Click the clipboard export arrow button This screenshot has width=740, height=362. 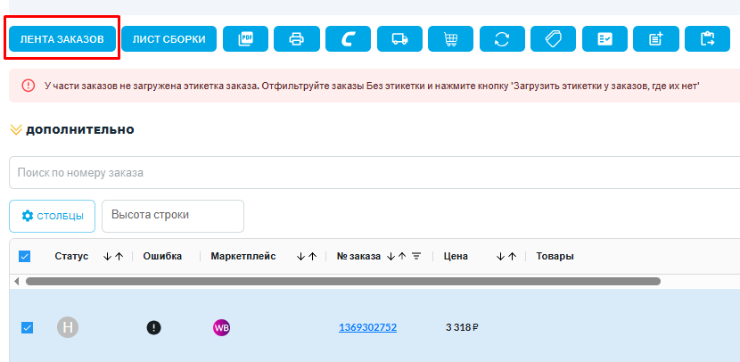coord(708,39)
